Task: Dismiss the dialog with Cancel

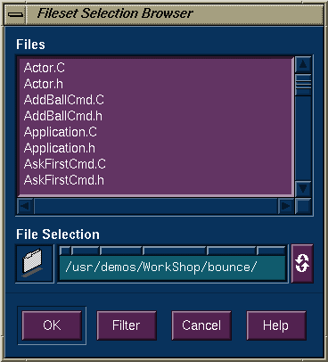Action: point(201,325)
